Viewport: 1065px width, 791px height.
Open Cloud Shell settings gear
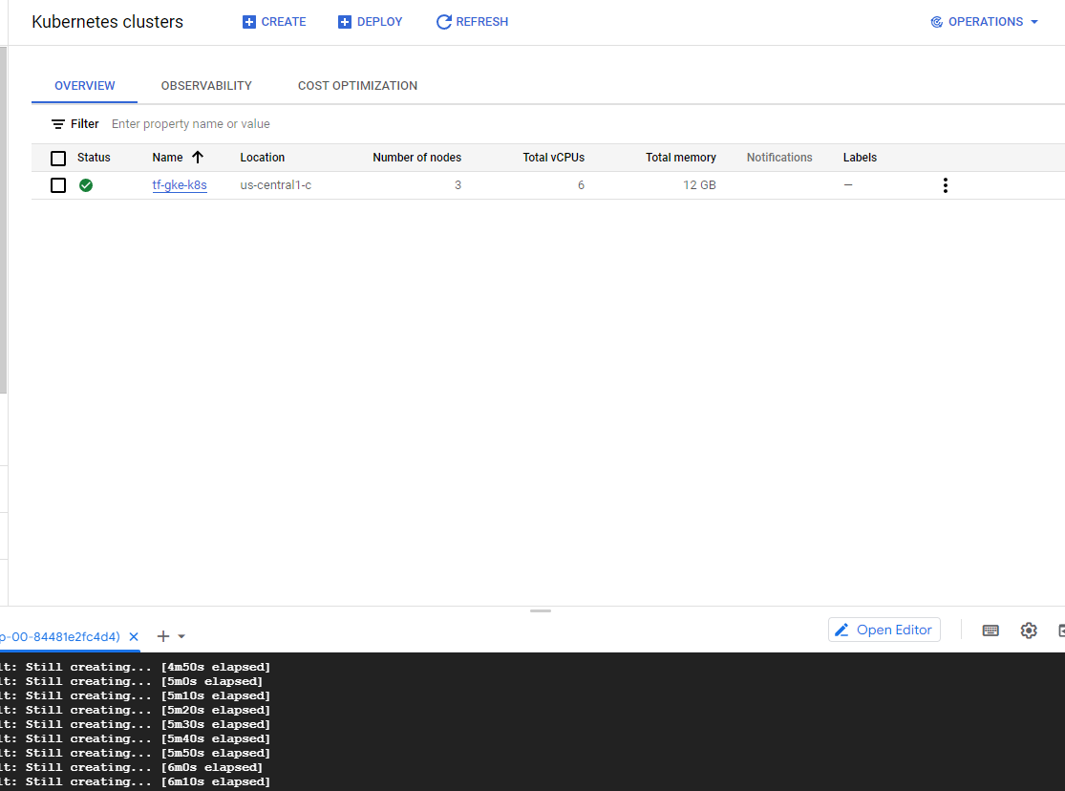1029,631
